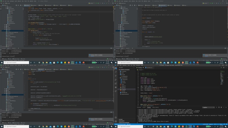Split the VS Code editor

point(224,68)
